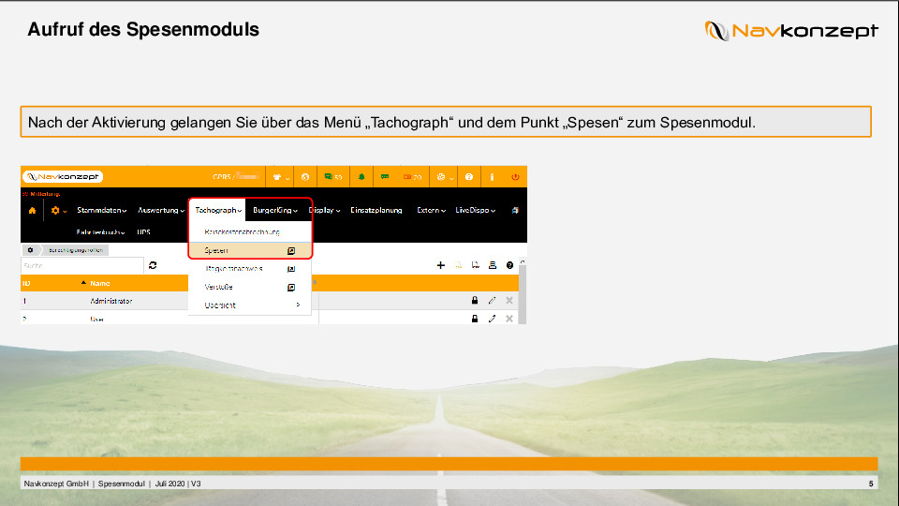Click the yellow export icon in the toolbar
Image resolution: width=899 pixels, height=506 pixels.
pyautogui.click(x=458, y=265)
